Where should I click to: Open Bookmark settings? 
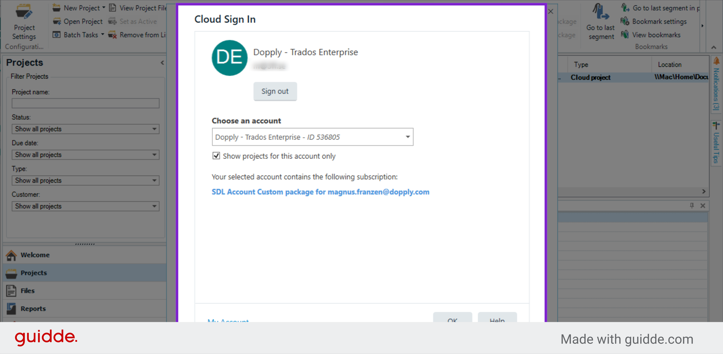click(x=654, y=21)
